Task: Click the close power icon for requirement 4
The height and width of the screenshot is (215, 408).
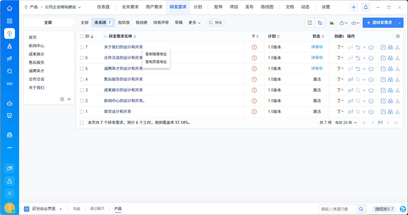Action: point(371,79)
